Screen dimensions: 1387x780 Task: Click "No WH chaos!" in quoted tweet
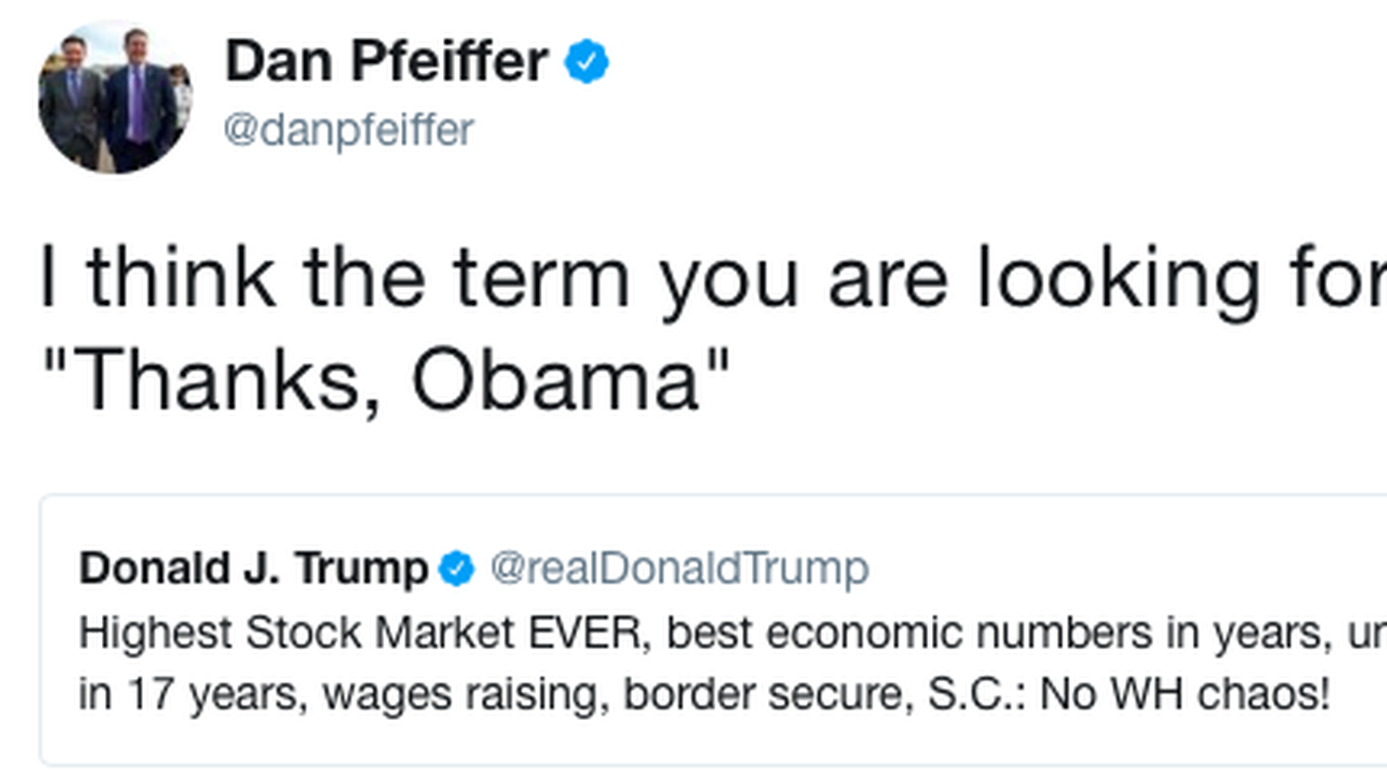1185,694
